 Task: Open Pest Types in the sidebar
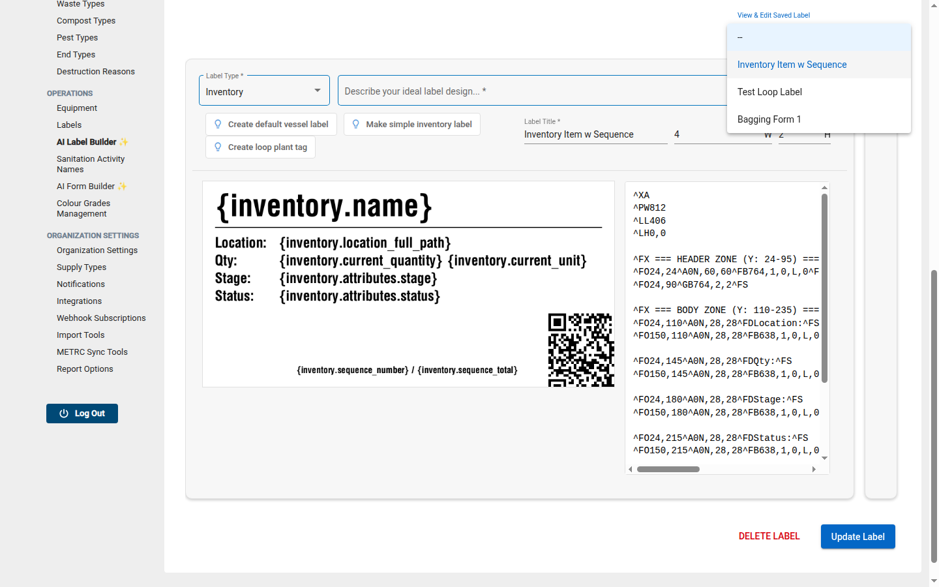tap(77, 38)
